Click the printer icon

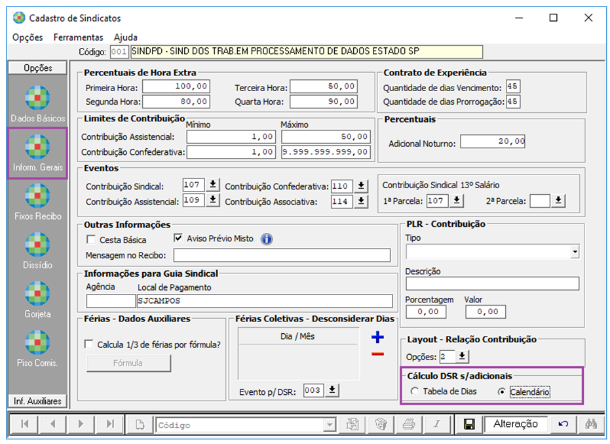pyautogui.click(x=409, y=424)
